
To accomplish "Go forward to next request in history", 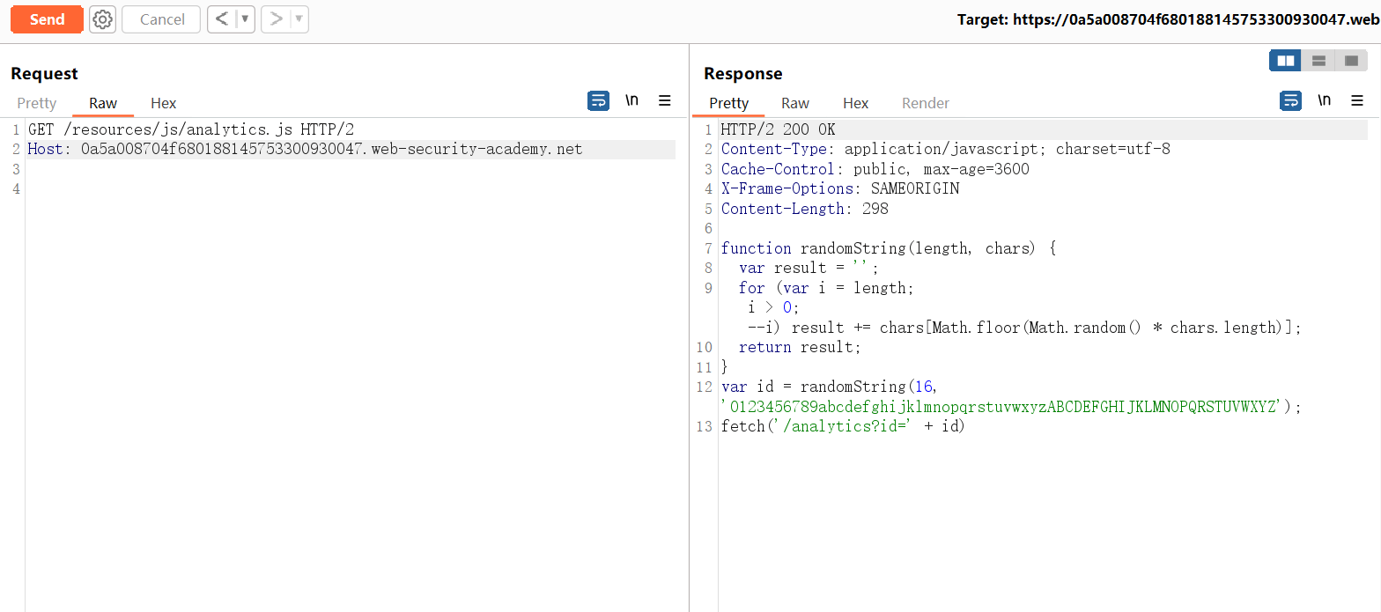I will pyautogui.click(x=276, y=19).
